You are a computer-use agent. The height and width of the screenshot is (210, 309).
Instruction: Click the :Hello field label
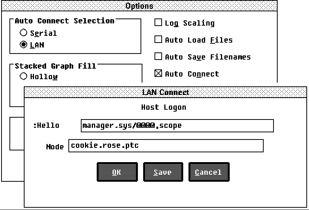[x=46, y=126]
